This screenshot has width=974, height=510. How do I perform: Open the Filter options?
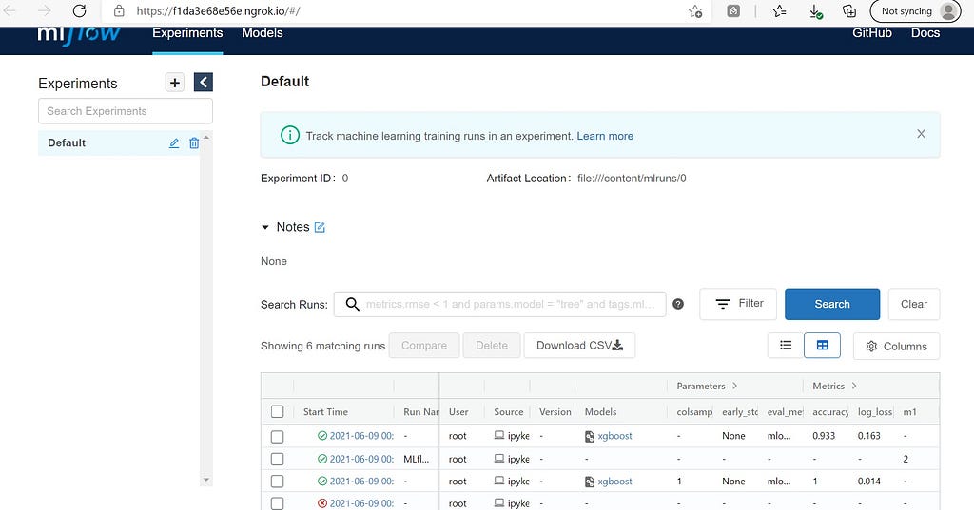738,304
